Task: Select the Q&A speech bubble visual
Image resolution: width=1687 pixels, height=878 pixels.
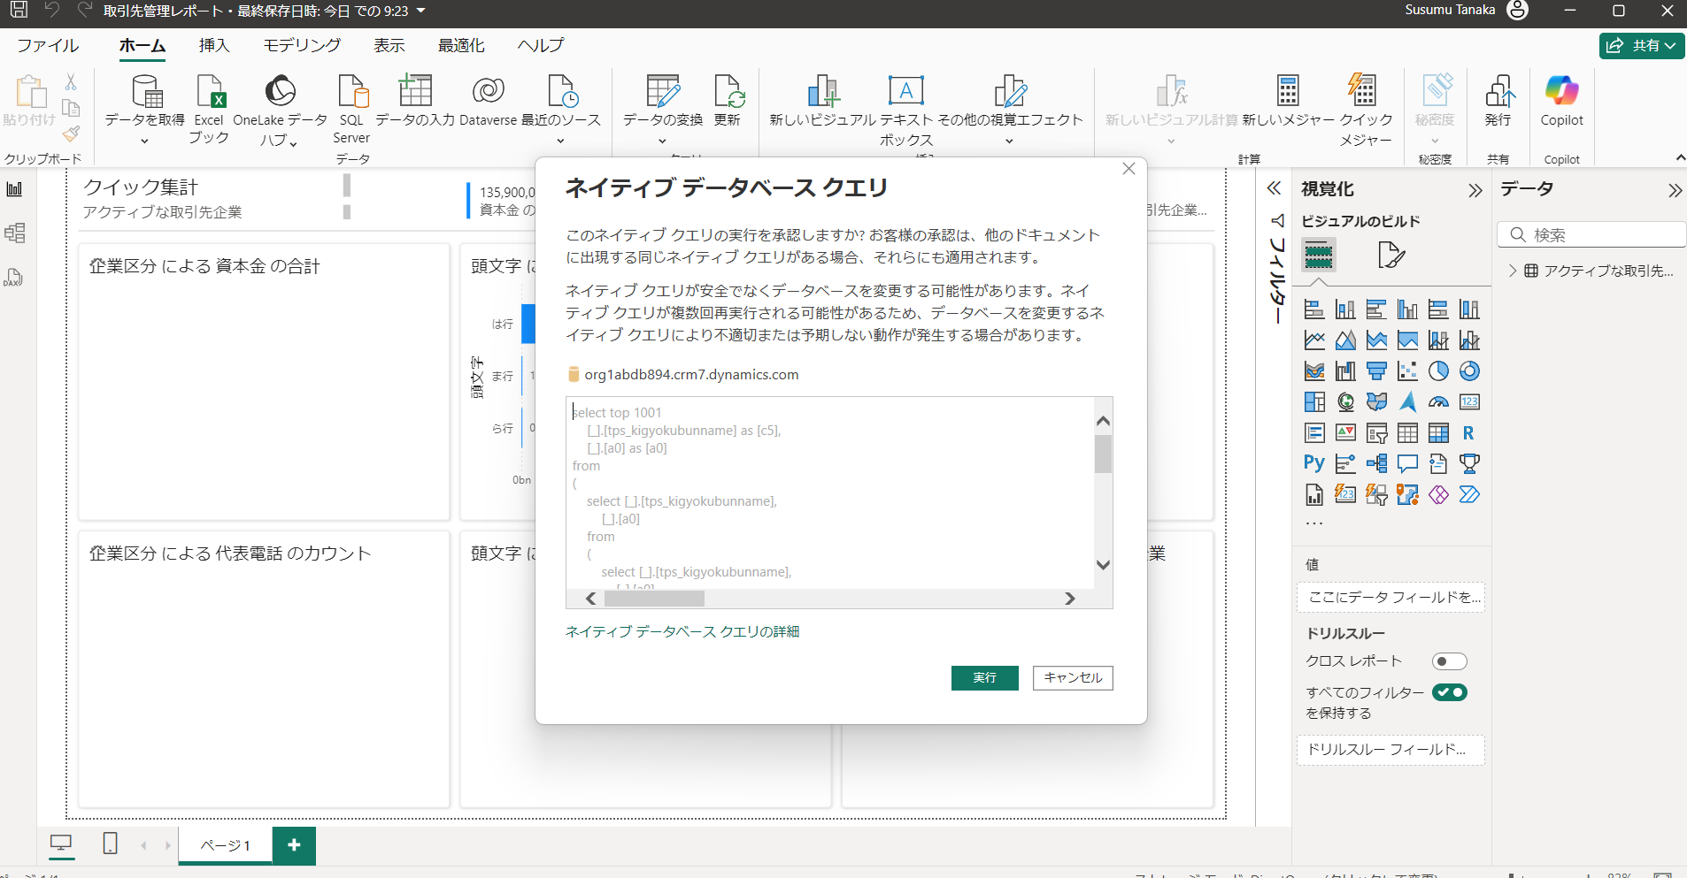Action: click(1407, 463)
